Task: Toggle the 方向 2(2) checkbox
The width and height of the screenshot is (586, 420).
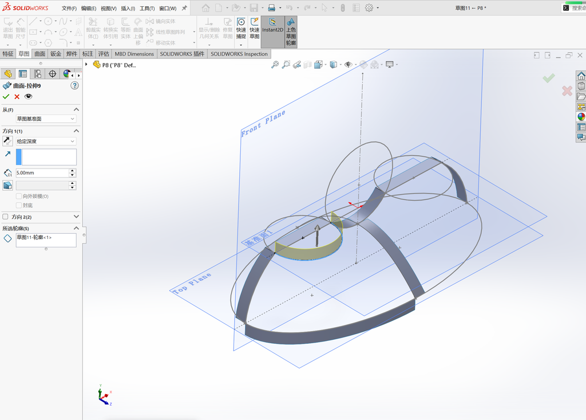Action: click(x=5, y=217)
